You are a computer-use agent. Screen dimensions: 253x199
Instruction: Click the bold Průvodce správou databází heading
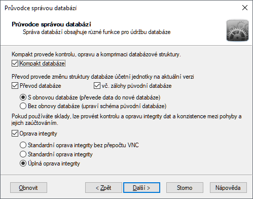click(51, 24)
